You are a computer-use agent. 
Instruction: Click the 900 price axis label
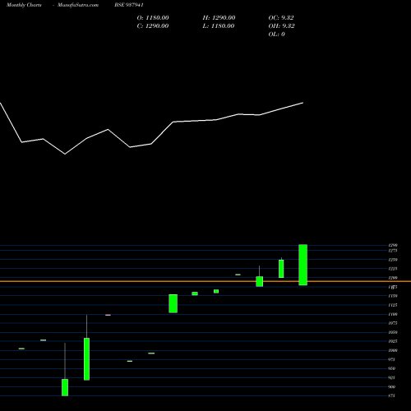(x=392, y=386)
